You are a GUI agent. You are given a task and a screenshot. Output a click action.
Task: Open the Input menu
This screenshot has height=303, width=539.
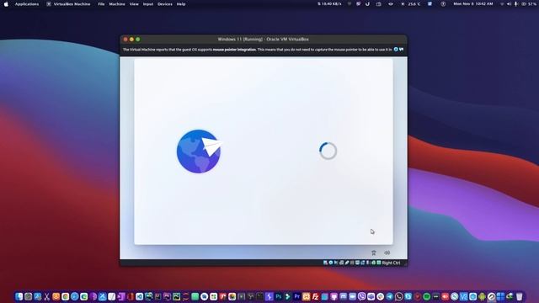click(x=148, y=4)
